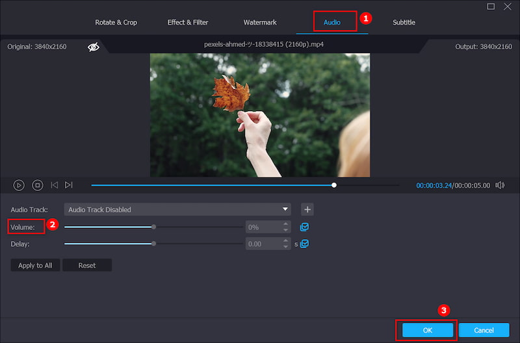Viewport: 520px width, 343px height.
Task: Go to the Subtitle tab
Action: (404, 22)
